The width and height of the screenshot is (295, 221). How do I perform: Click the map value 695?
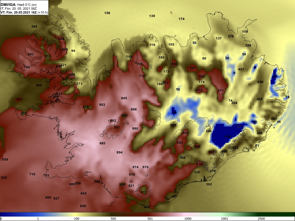[x=185, y=133]
